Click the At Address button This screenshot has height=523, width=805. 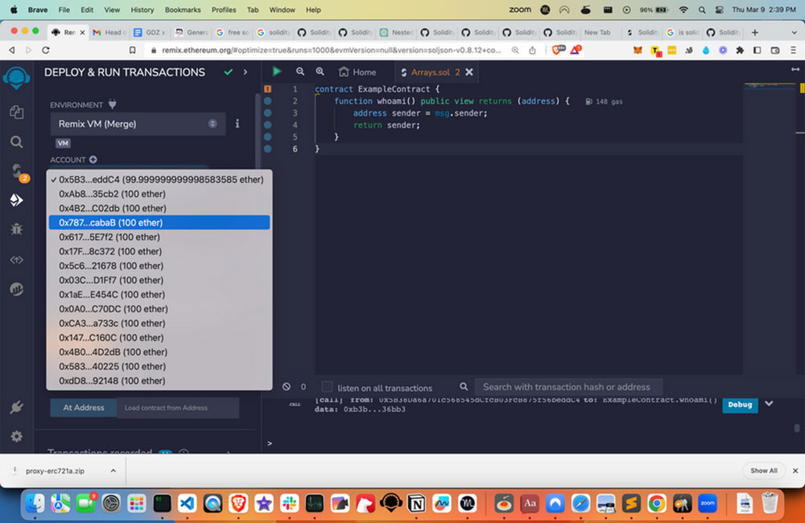(84, 407)
